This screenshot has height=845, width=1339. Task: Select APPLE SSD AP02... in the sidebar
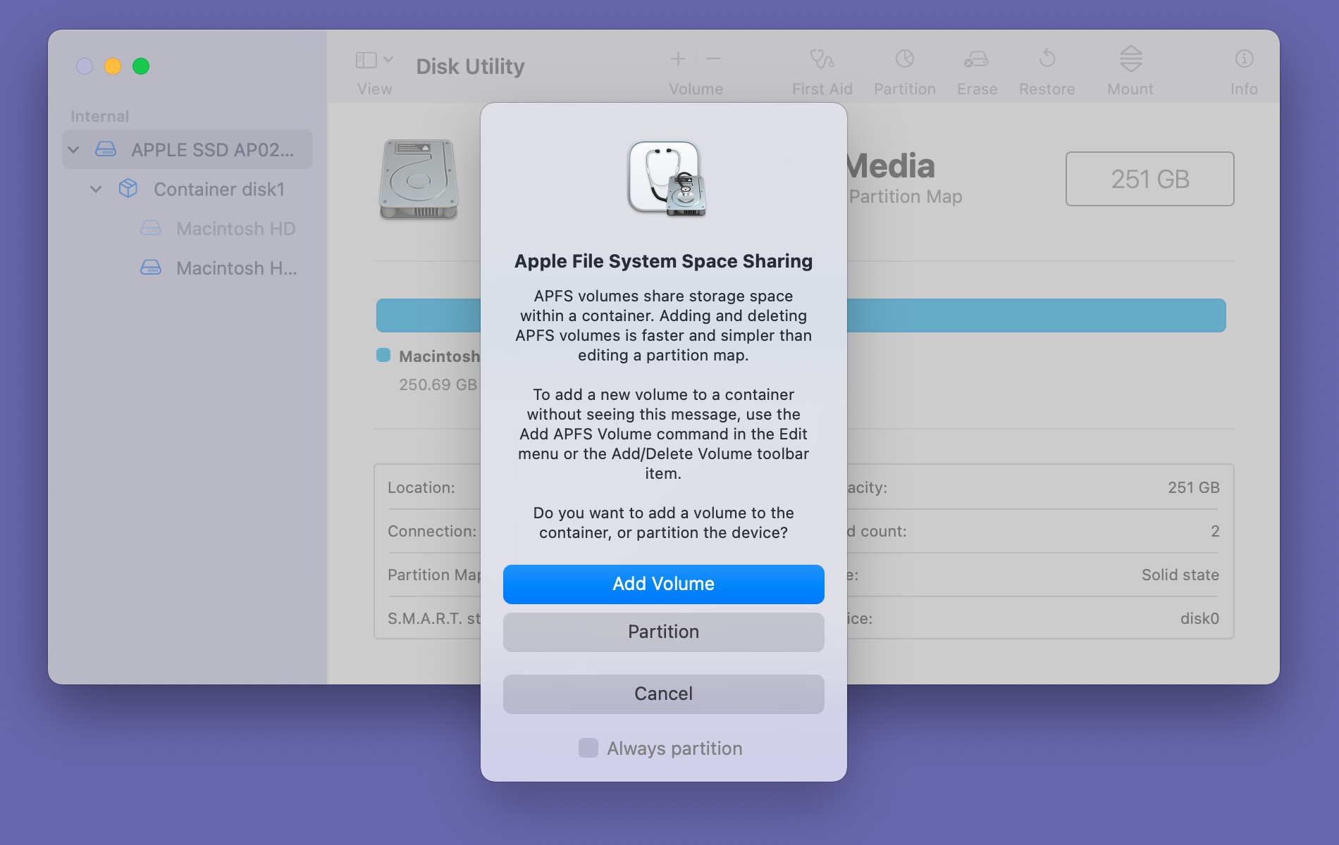pos(187,149)
